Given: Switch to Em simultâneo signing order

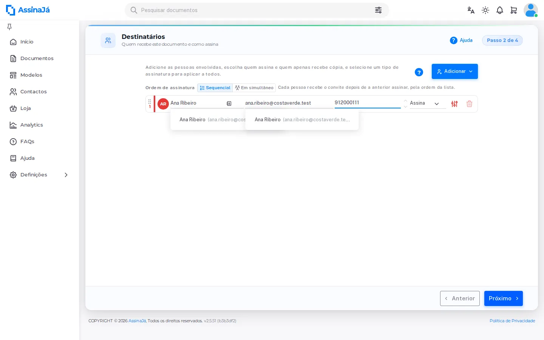Looking at the screenshot, I should click(x=254, y=88).
